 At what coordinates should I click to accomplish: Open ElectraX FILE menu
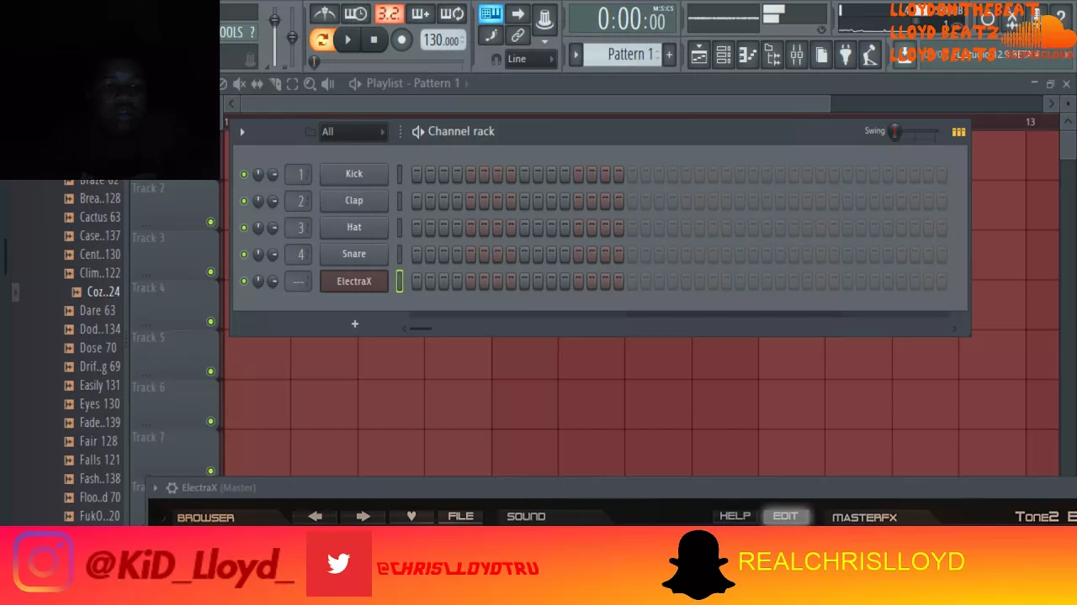[461, 517]
